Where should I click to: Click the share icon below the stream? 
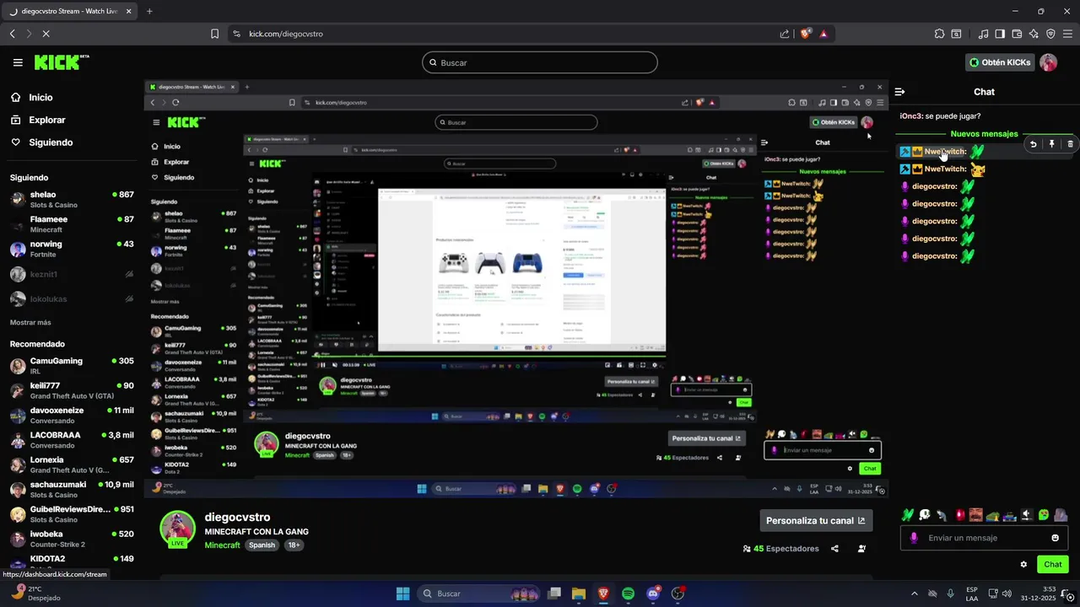pos(834,549)
